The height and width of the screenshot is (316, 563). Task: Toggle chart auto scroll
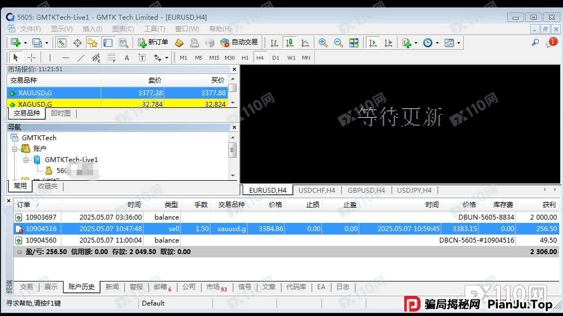tap(373, 42)
